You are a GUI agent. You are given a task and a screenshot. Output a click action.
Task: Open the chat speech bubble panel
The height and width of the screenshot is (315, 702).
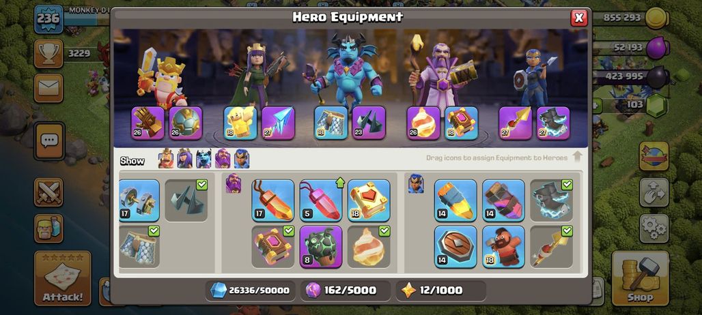pos(48,141)
